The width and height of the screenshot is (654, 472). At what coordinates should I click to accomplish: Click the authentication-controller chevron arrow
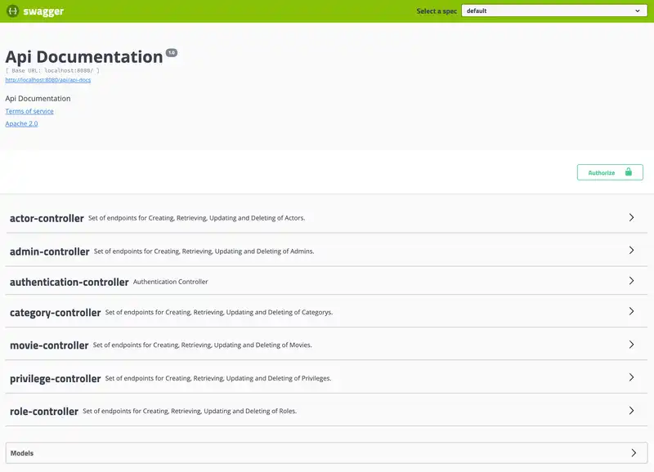click(631, 281)
